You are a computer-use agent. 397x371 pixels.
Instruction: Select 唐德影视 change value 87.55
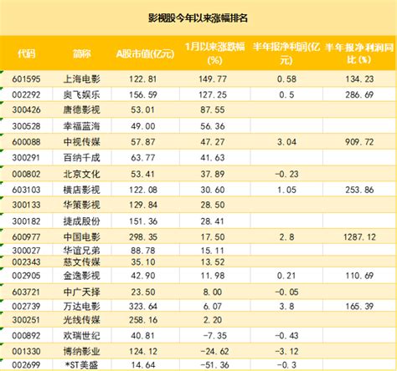point(213,109)
